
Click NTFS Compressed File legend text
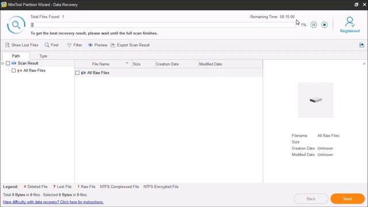(x=119, y=186)
